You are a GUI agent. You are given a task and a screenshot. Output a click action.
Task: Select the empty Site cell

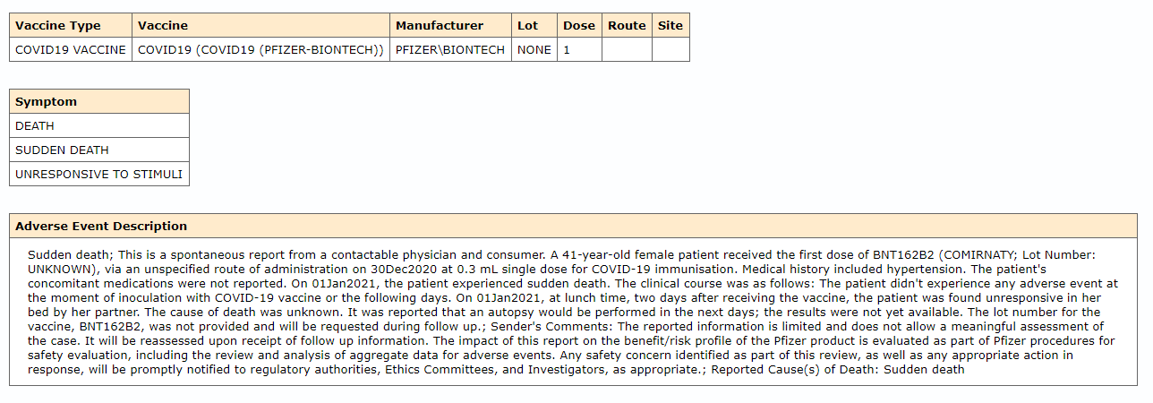[670, 50]
